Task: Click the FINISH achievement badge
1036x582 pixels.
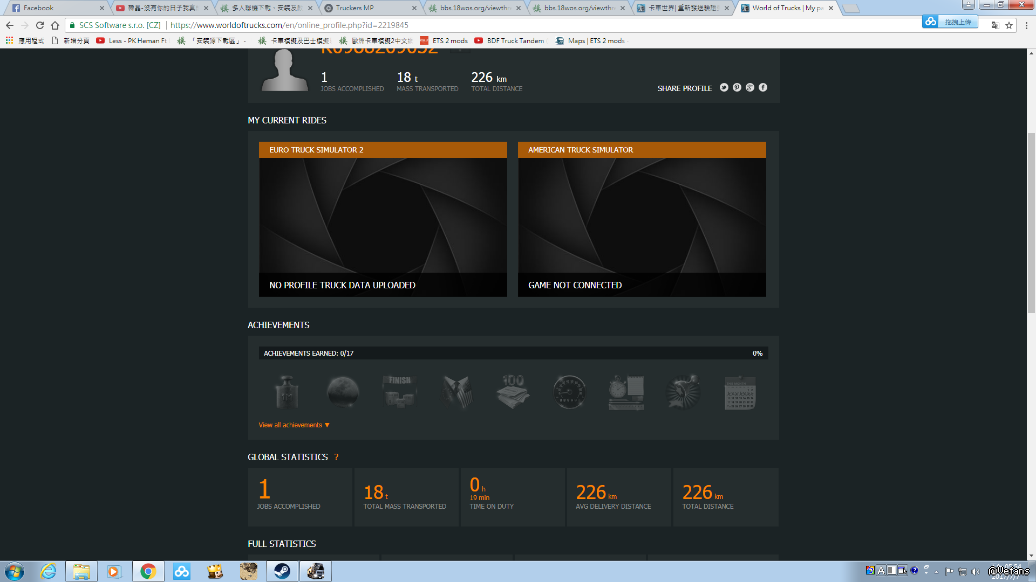Action: (400, 392)
